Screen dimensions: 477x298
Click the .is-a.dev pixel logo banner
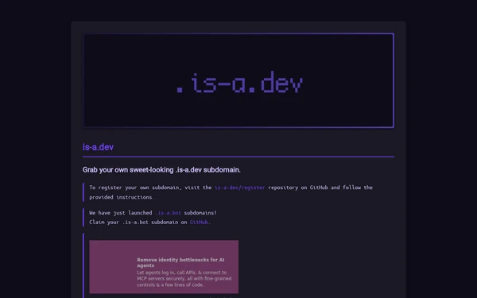(x=238, y=80)
